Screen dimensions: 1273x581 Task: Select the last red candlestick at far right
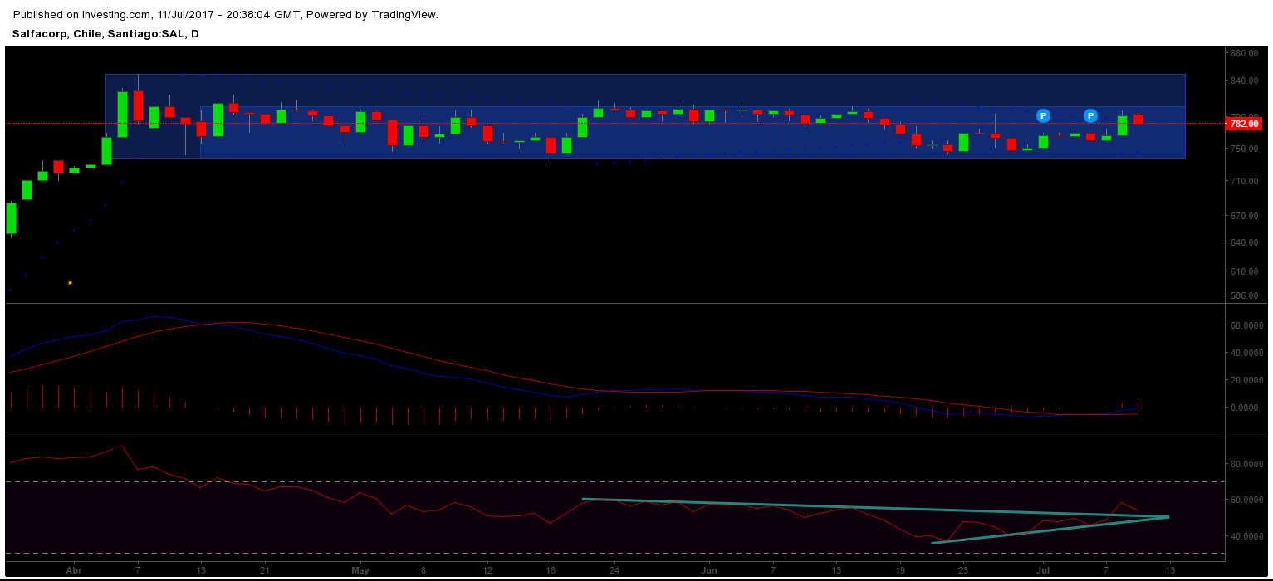(x=1138, y=119)
